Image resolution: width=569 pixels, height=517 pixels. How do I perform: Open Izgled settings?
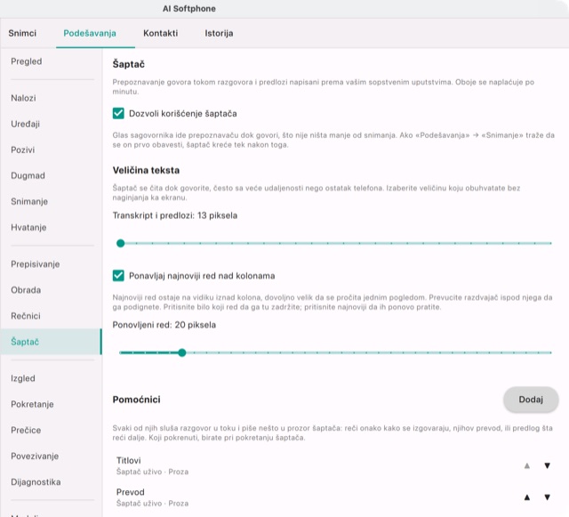(x=51, y=378)
